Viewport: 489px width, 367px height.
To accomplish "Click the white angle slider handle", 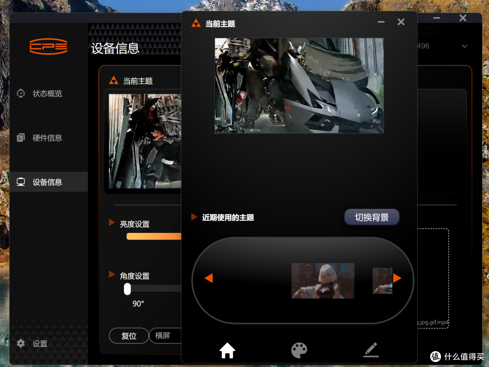I will pos(127,289).
